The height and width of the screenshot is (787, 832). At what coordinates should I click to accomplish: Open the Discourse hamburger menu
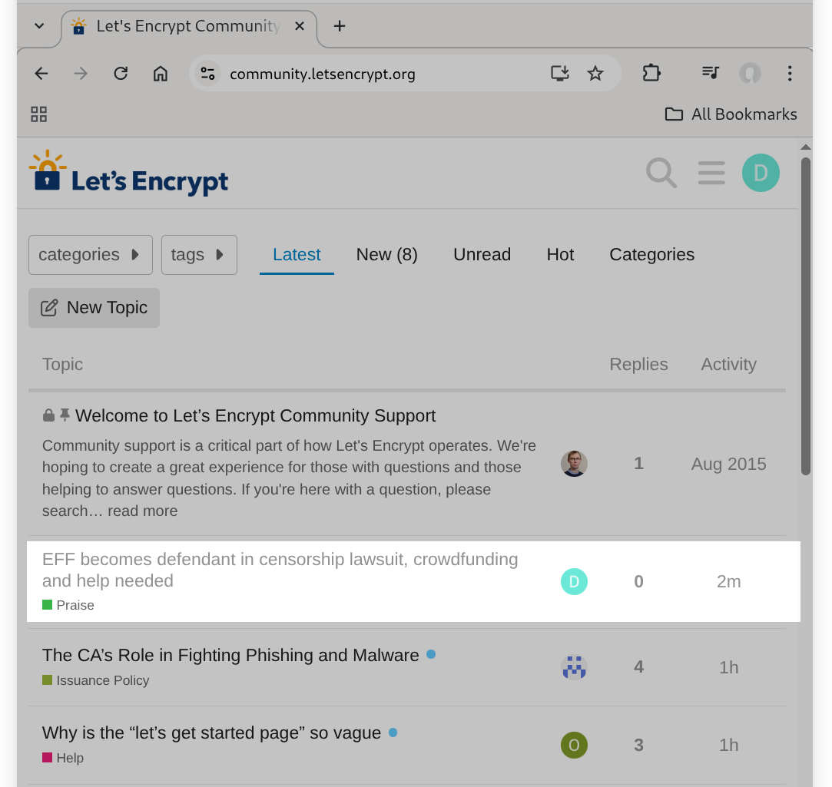click(711, 173)
